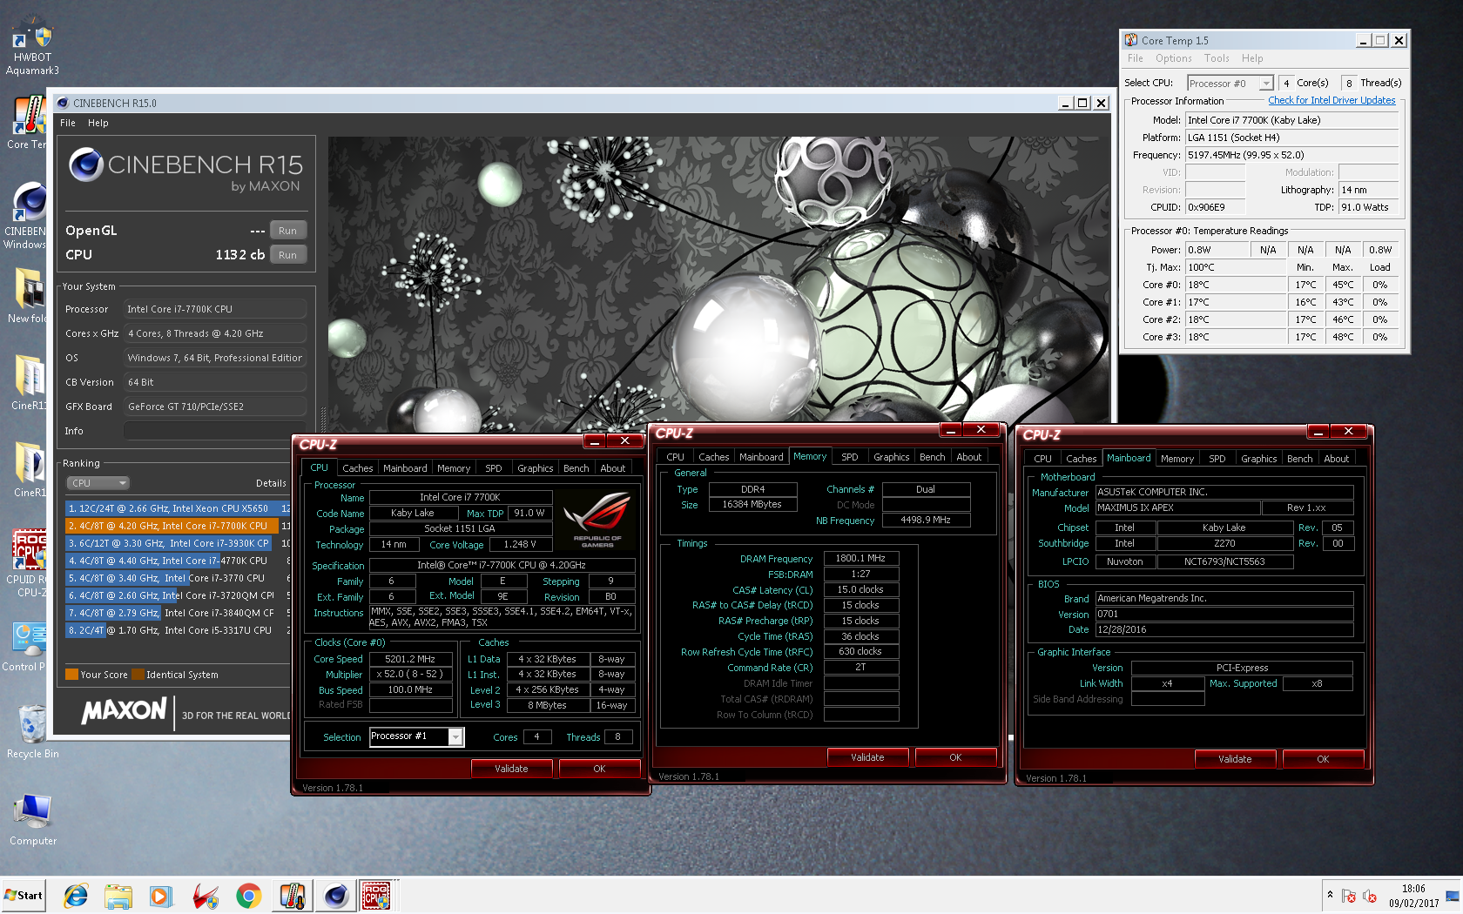Viewport: 1463px width, 914px height.
Task: Open the Cinebench File menu
Action: pos(68,123)
